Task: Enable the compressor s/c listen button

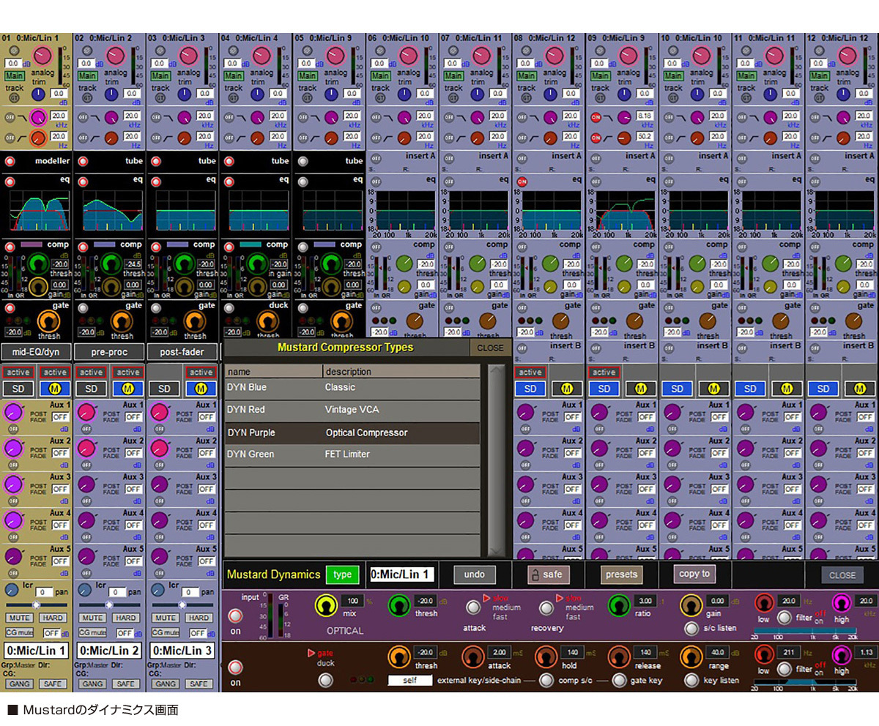Action: point(691,629)
